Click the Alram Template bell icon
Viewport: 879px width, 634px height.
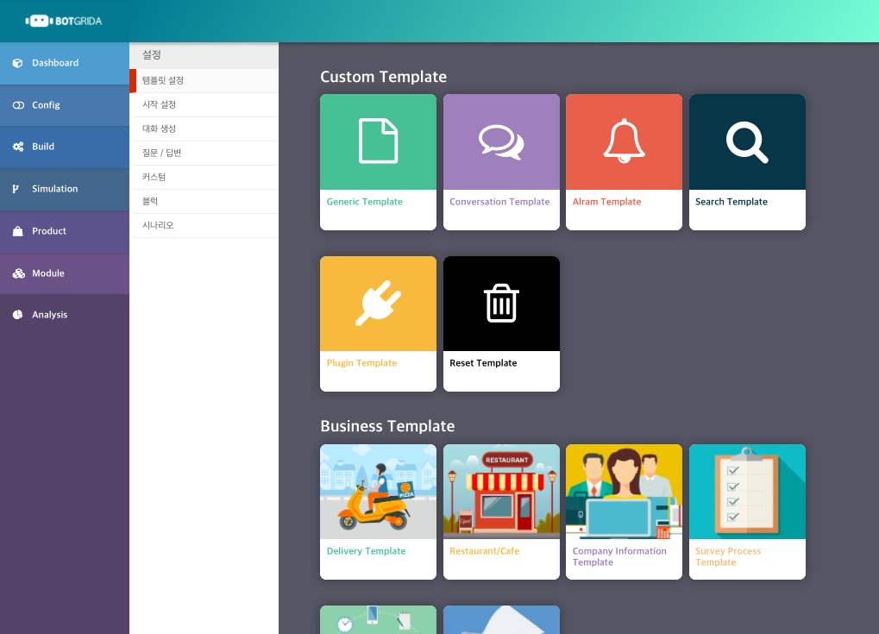[x=624, y=141]
